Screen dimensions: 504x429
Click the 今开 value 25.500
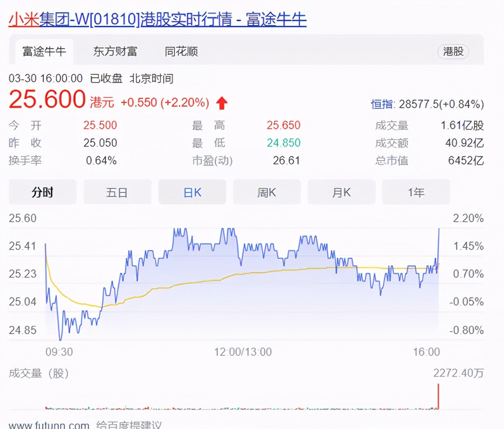coord(100,125)
